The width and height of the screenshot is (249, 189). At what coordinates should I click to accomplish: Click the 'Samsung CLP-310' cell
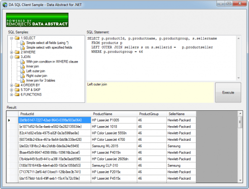click(114, 165)
